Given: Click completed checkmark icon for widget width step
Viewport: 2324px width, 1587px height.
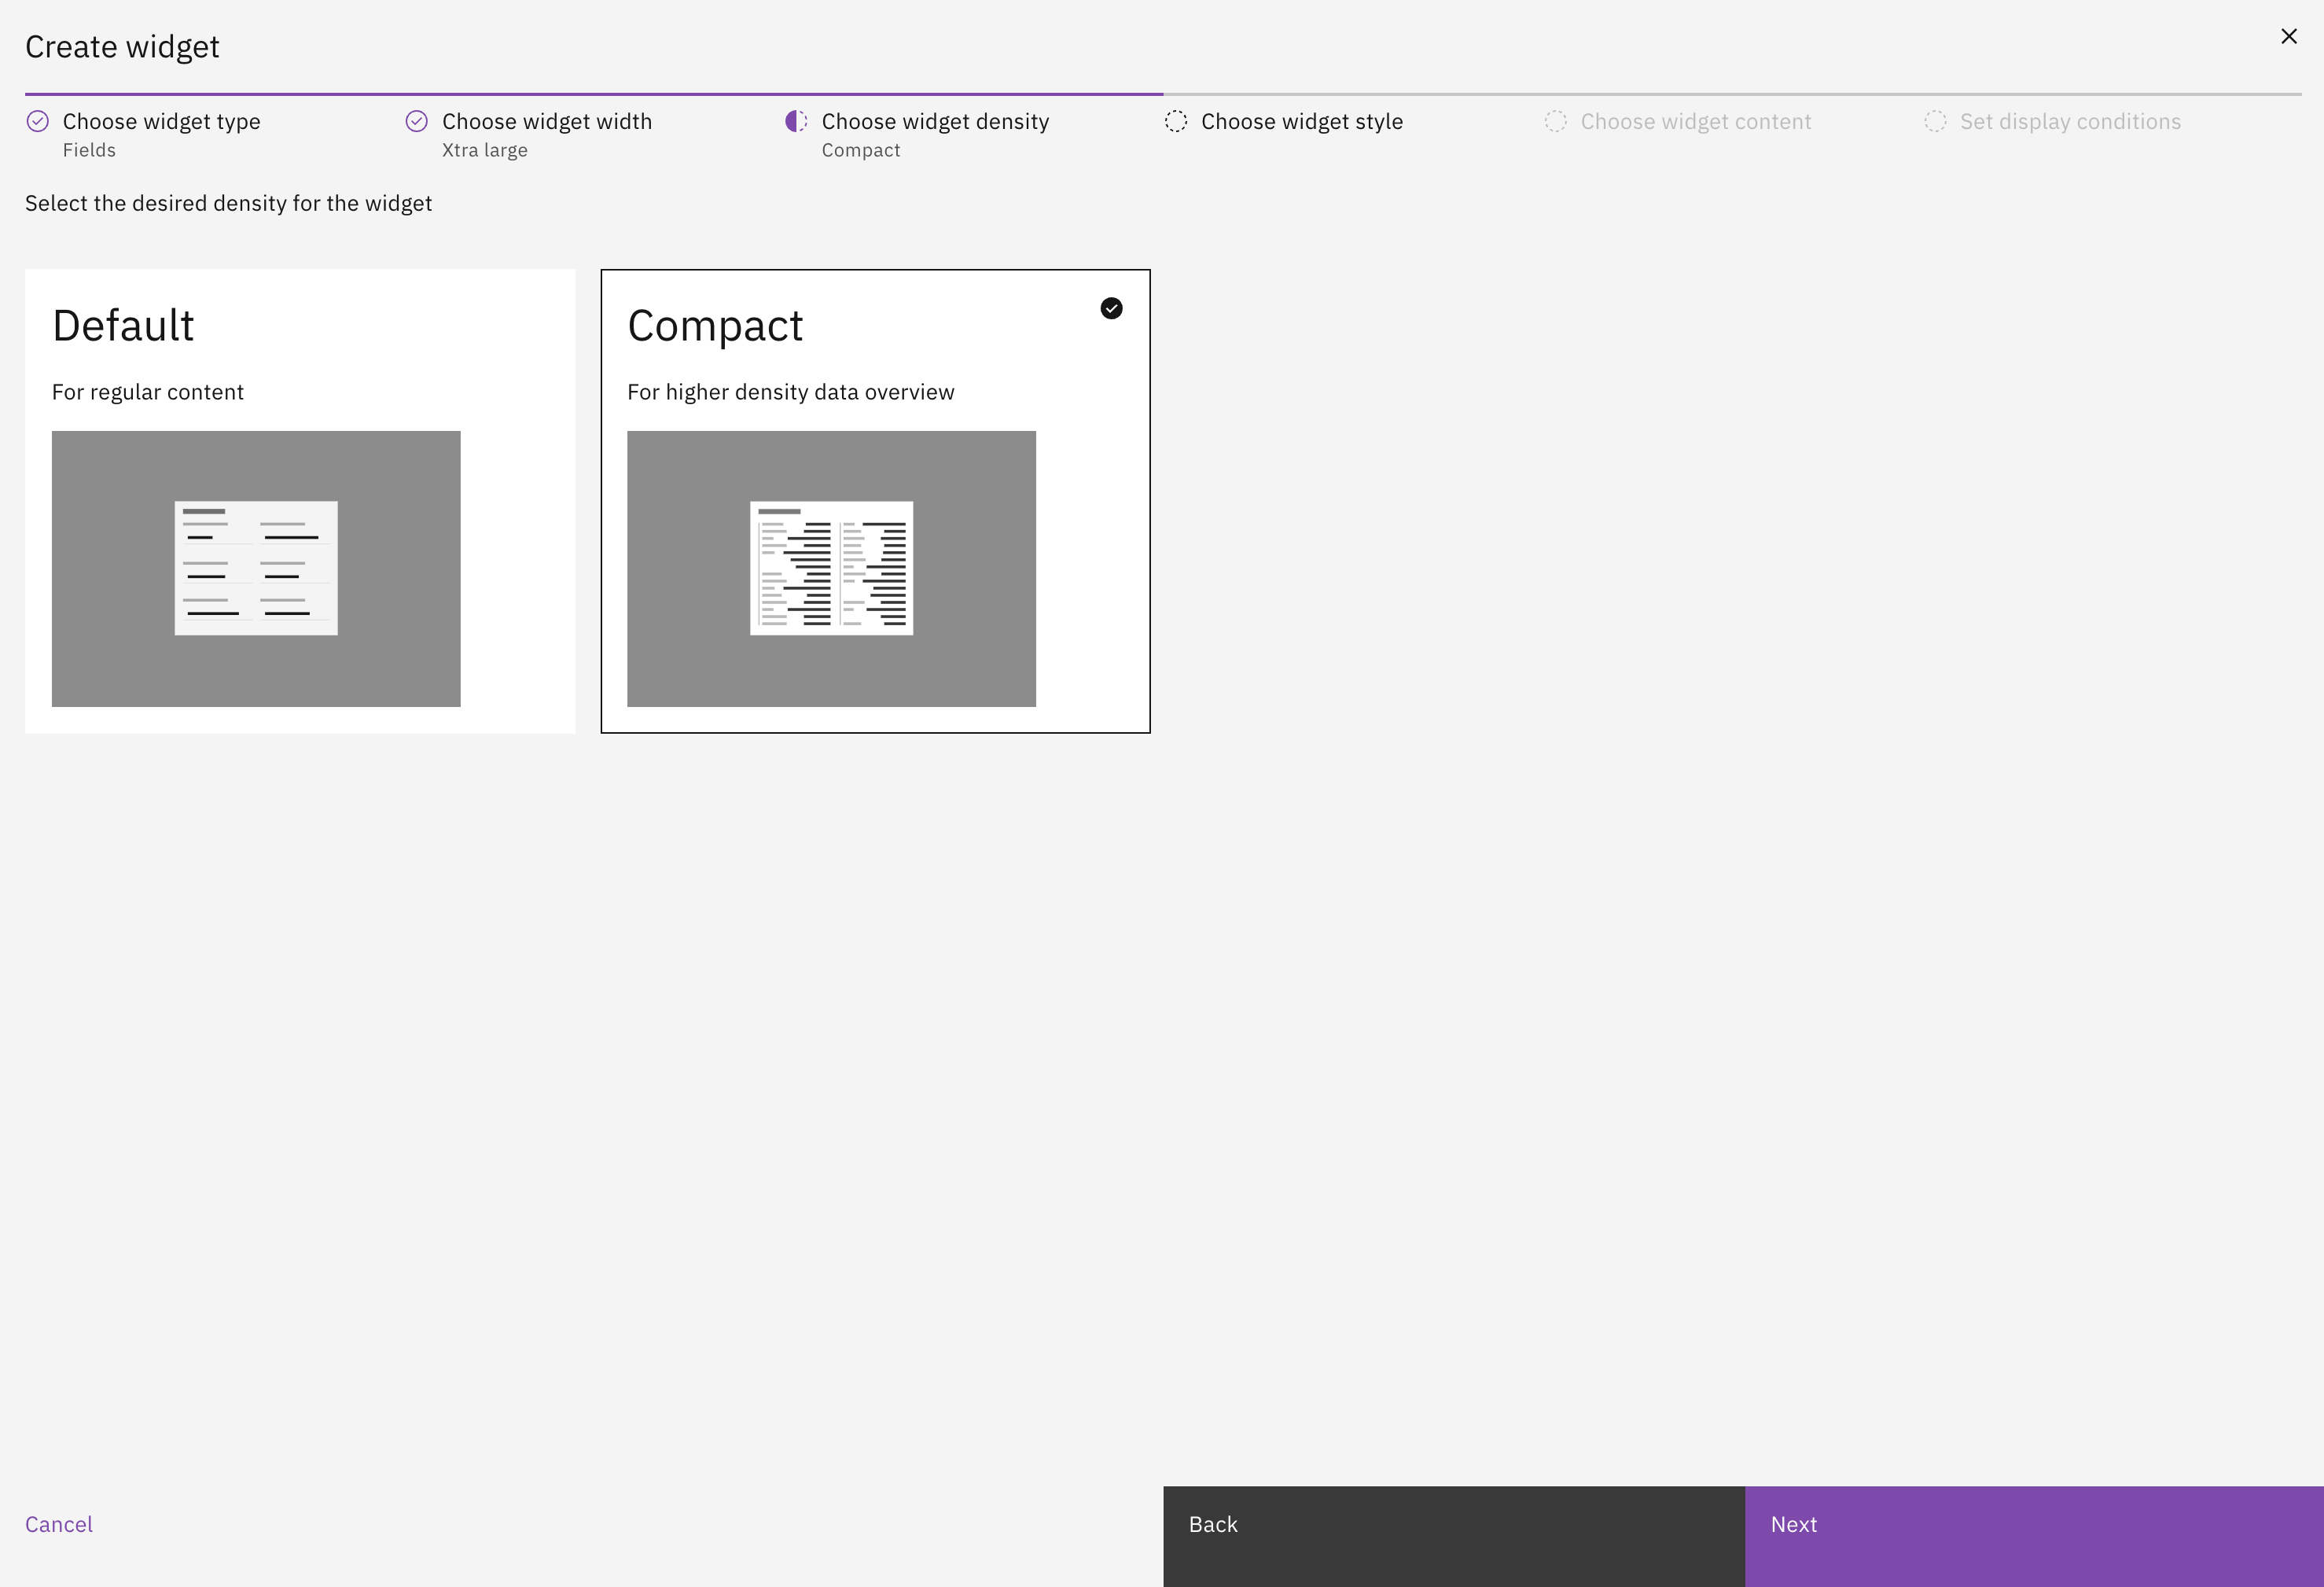Looking at the screenshot, I should click(417, 122).
